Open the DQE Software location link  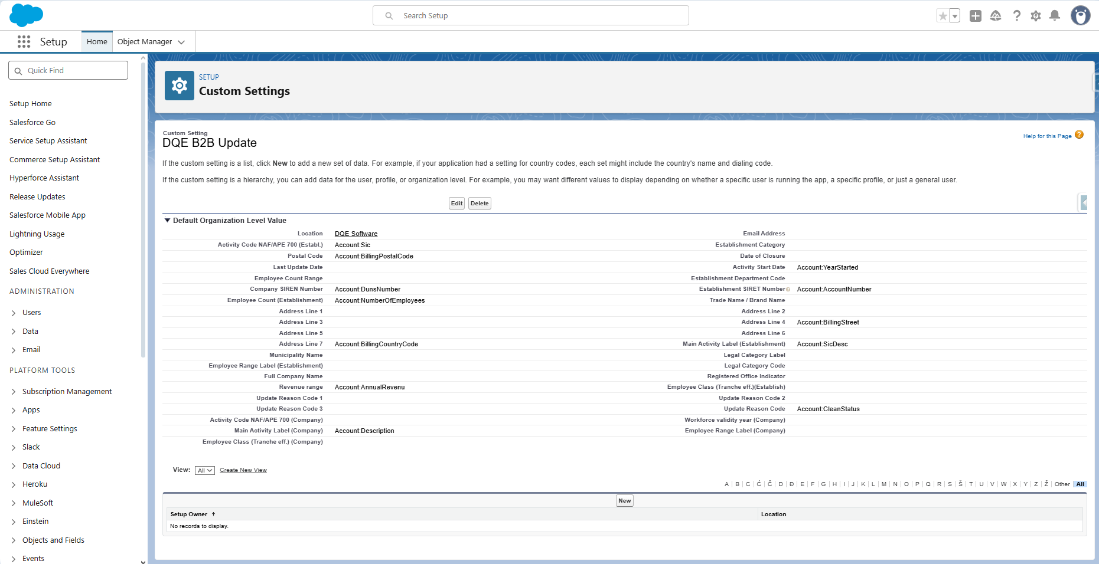[356, 234]
